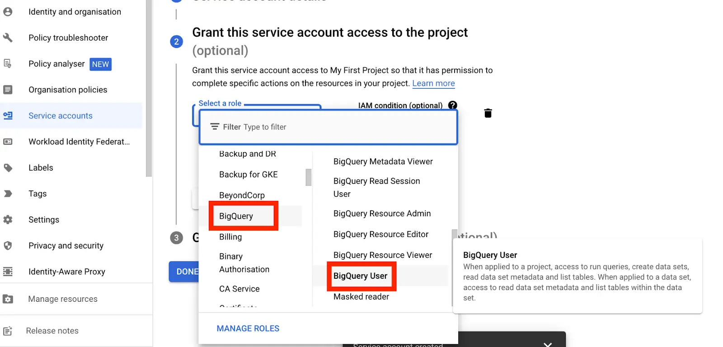Choose BigQuery Metadata Viewer role

click(x=383, y=162)
